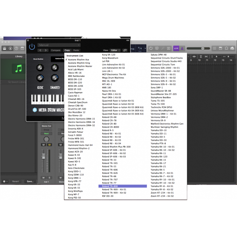Viewport: 237px width, 237px height.
Task: Open the View Editor popup menu
Action: 115,50
